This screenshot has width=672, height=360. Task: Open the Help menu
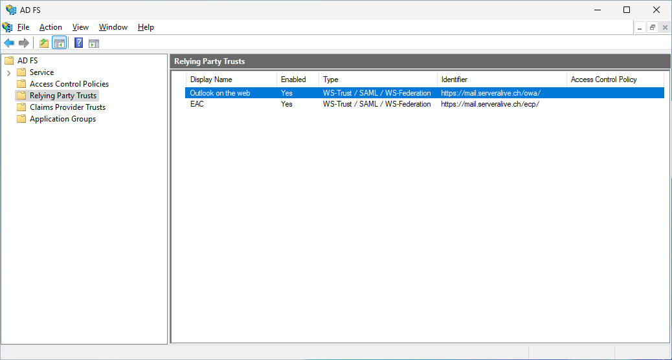point(146,27)
